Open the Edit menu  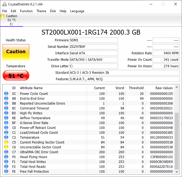point(14,11)
